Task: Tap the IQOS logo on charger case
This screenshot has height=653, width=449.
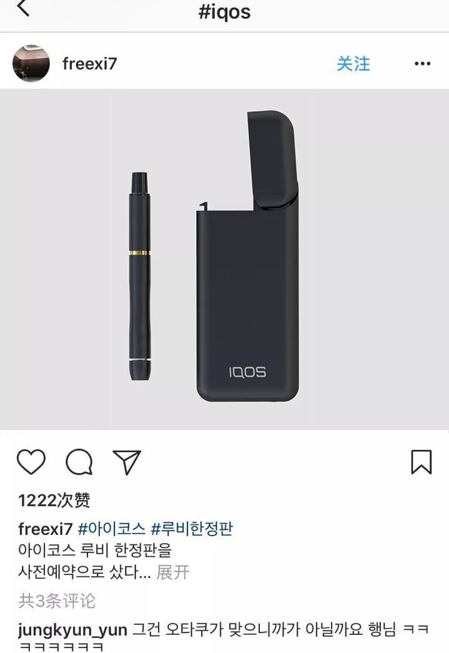Action: 247,372
